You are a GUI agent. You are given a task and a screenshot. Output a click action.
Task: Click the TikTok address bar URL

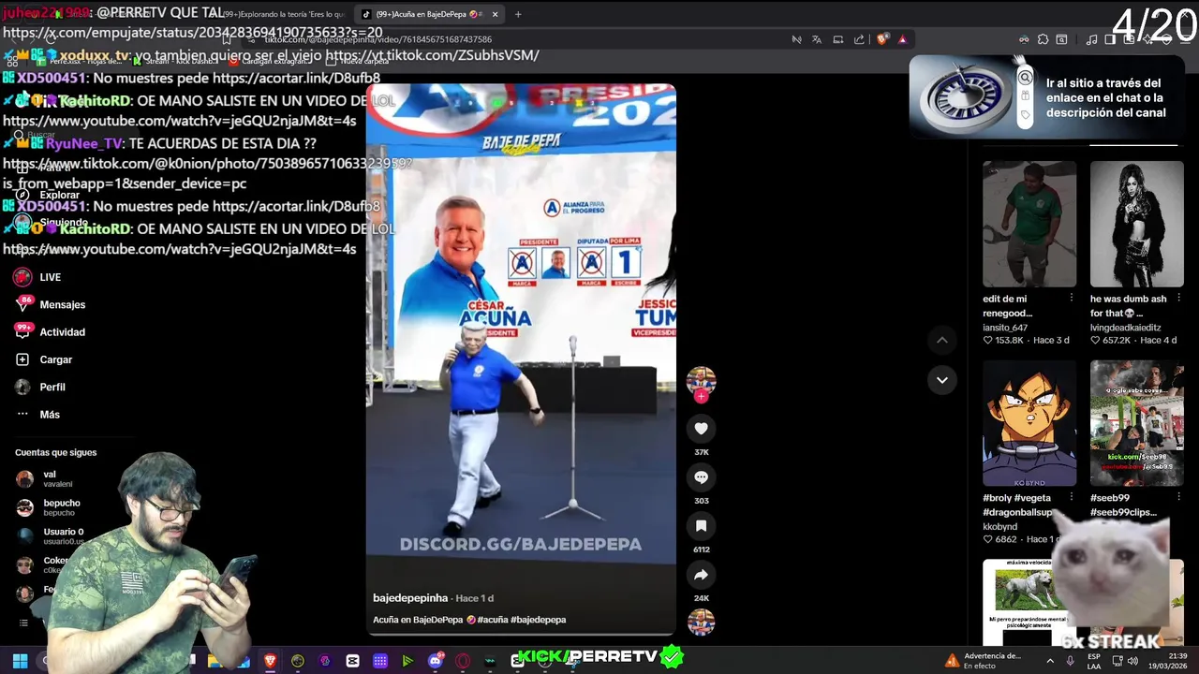377,39
